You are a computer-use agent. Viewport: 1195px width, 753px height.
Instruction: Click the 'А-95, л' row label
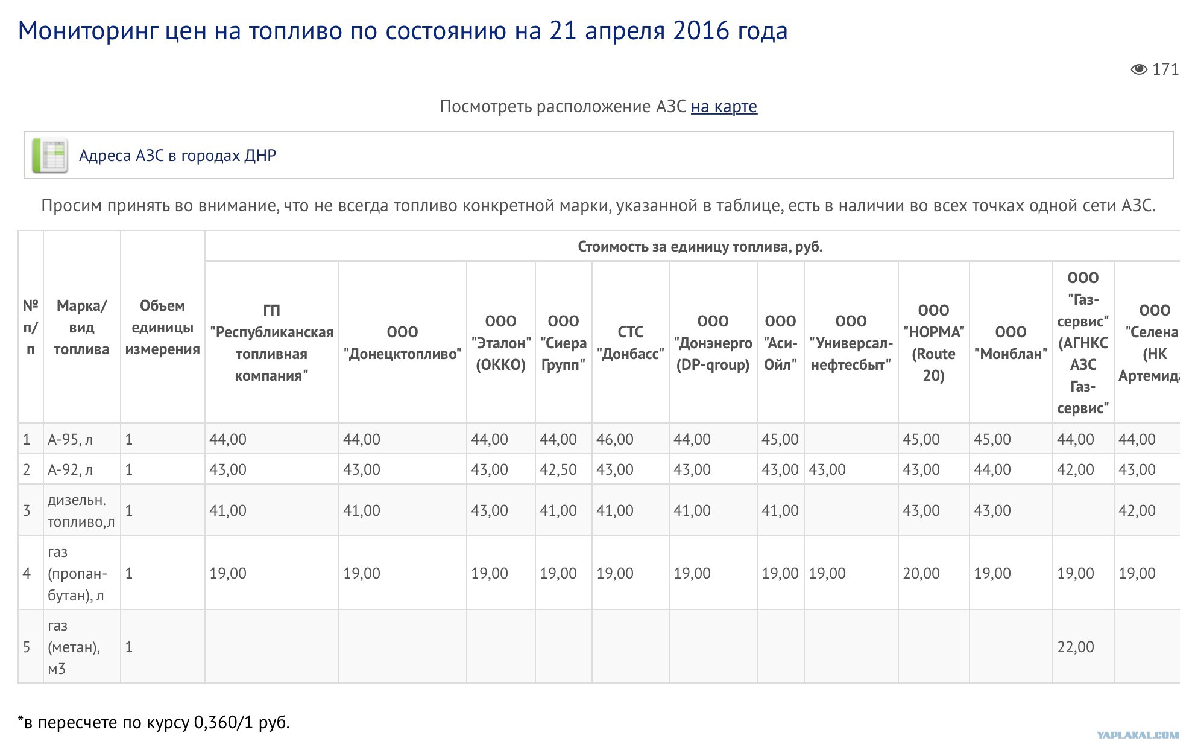click(x=71, y=439)
